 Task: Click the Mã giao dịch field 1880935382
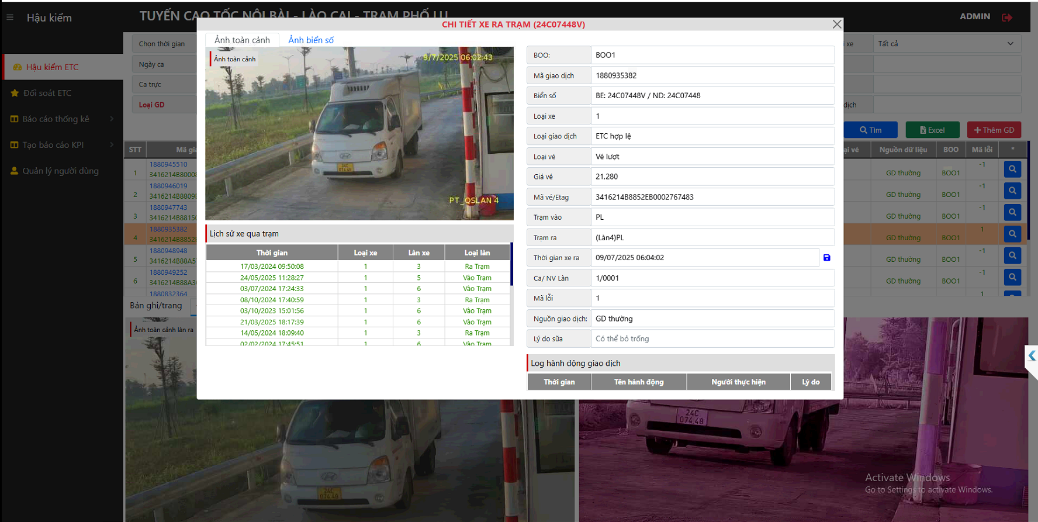click(712, 75)
